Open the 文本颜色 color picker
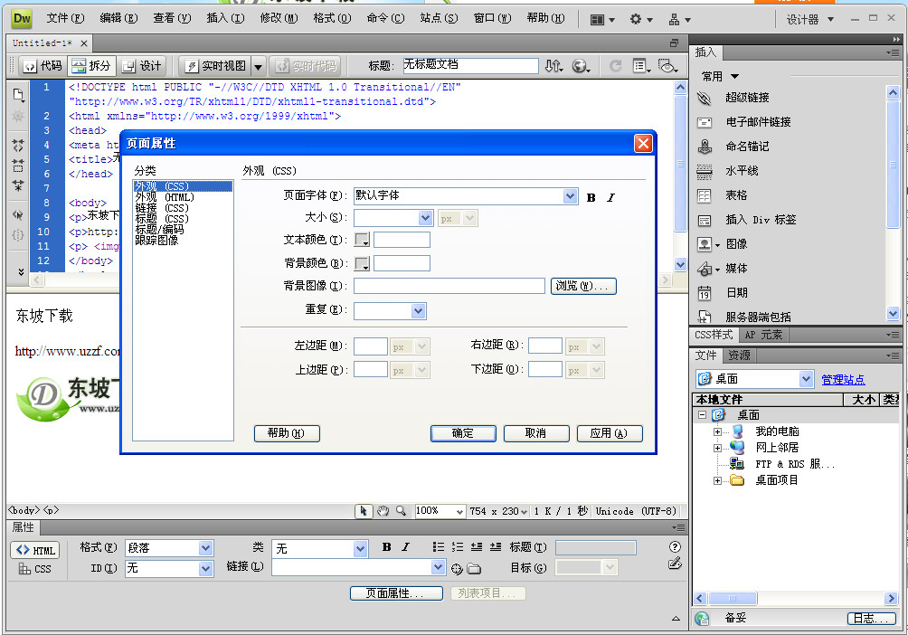The height and width of the screenshot is (635, 908). point(364,240)
